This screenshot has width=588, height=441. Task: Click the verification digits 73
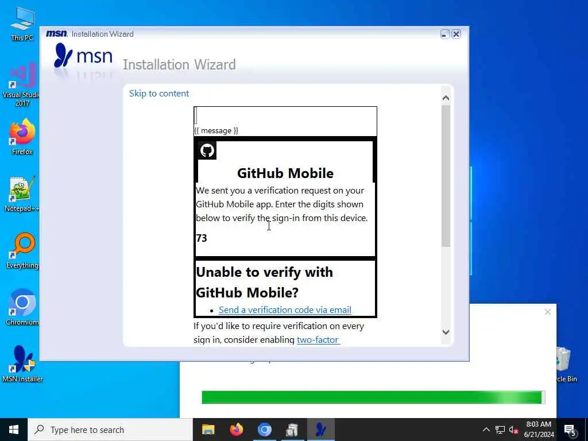click(x=202, y=238)
